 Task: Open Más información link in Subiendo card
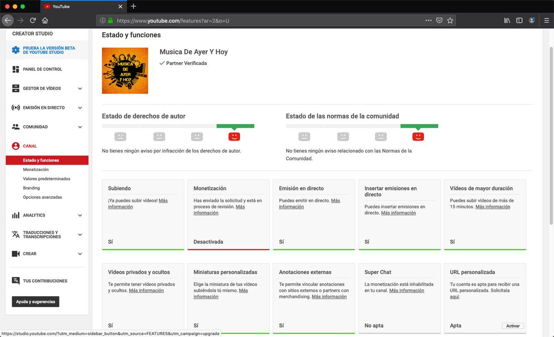point(138,204)
